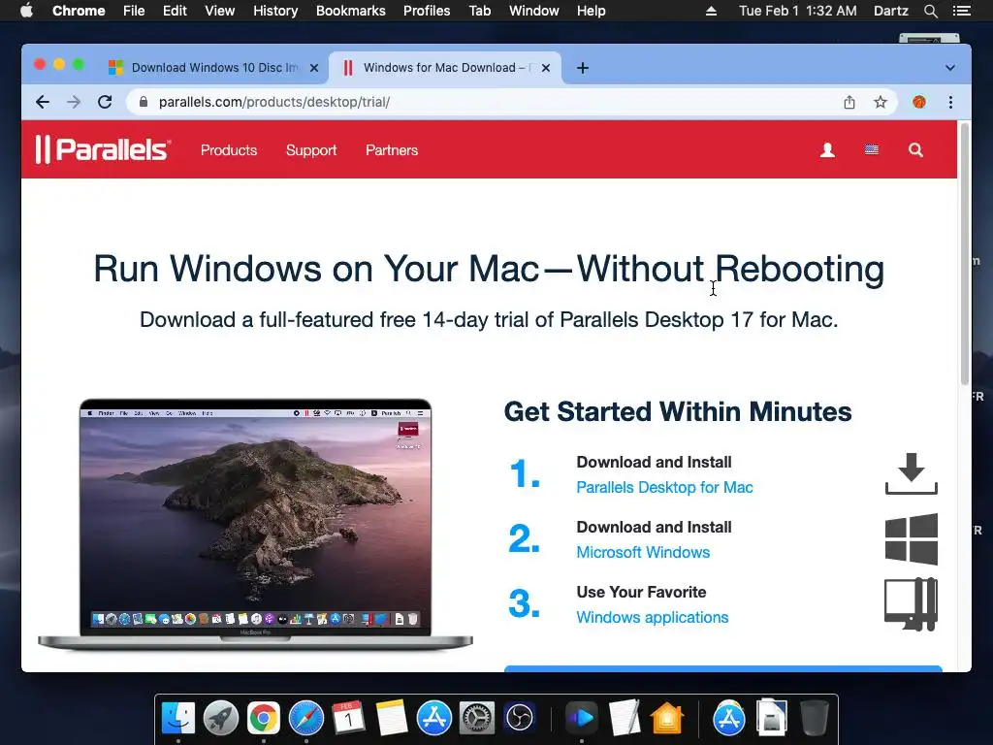This screenshot has height=745, width=993.
Task: Click the applications device icon next to step 3
Action: (911, 604)
